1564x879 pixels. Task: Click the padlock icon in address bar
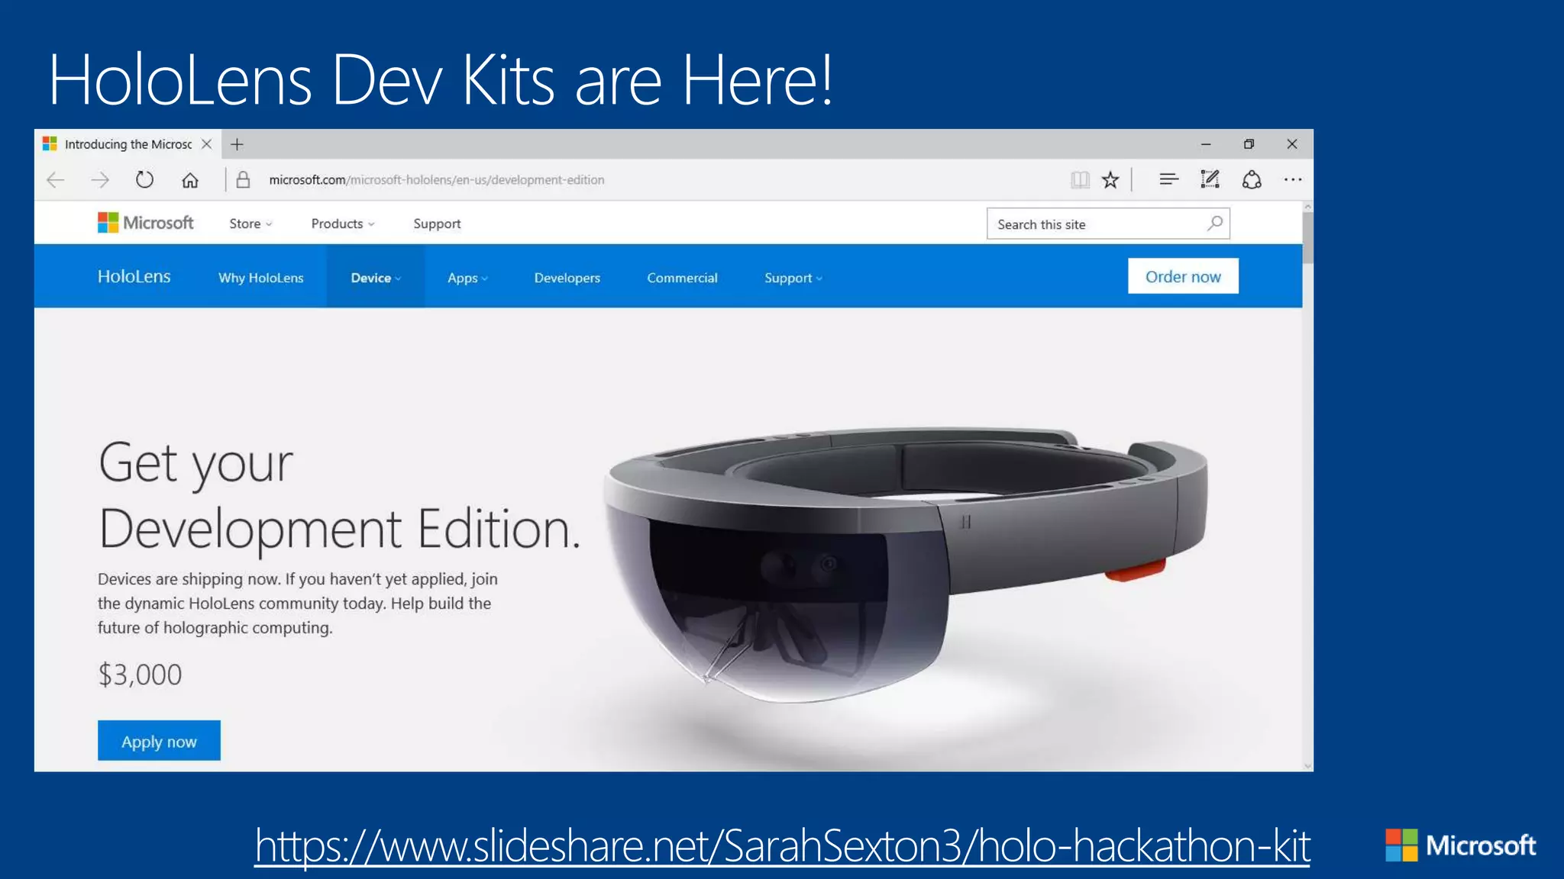coord(243,180)
